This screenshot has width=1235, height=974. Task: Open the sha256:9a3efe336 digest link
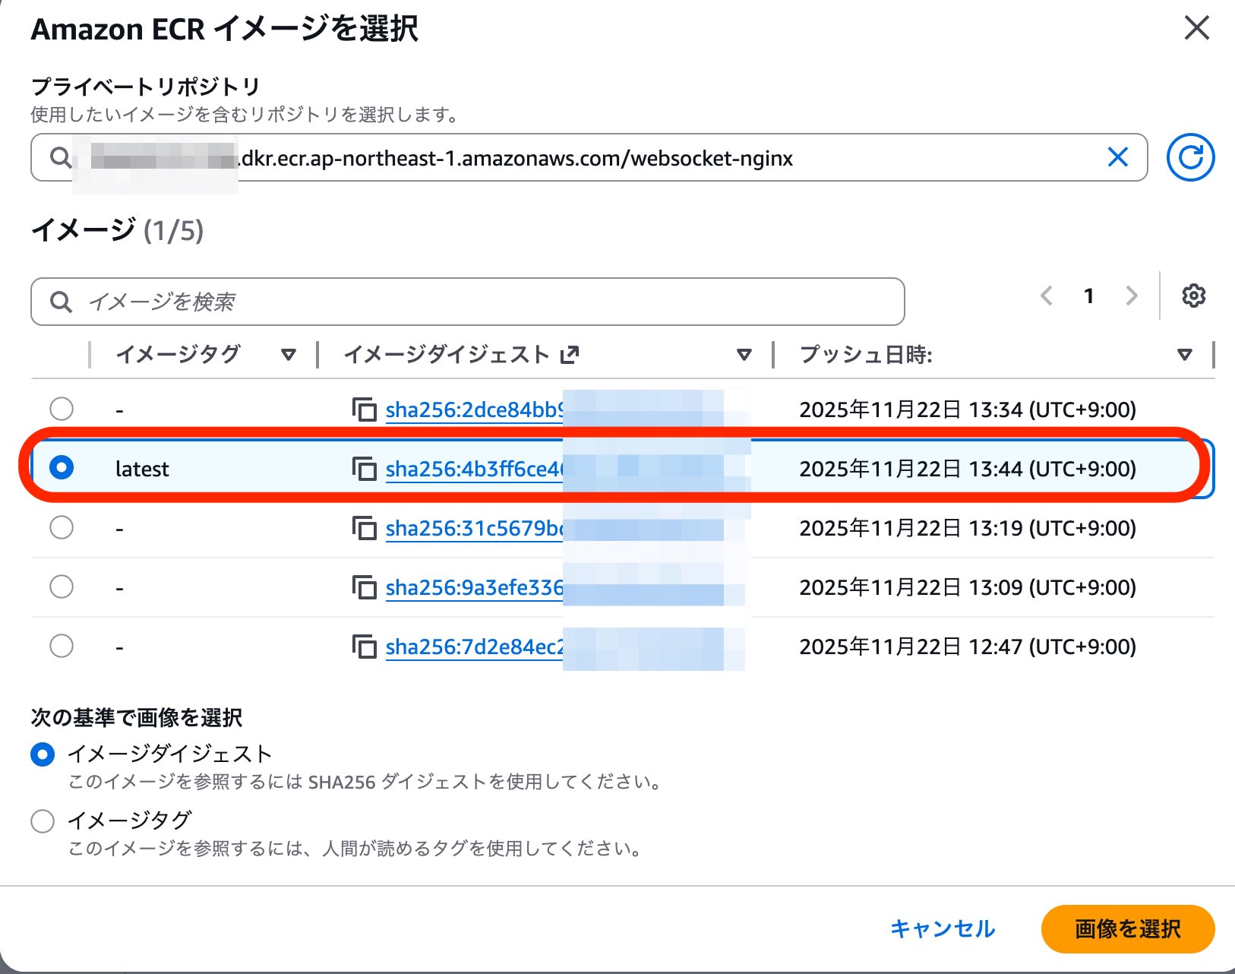(475, 588)
